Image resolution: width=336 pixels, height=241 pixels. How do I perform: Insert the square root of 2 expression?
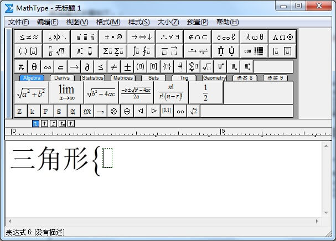click(194, 111)
